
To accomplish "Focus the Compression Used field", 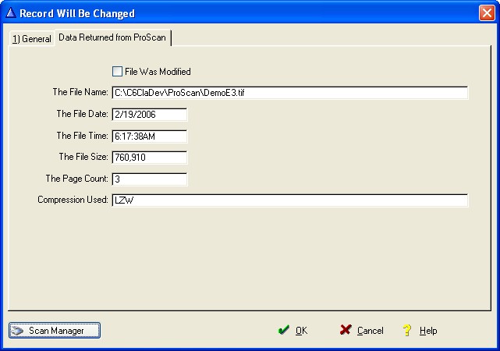I will point(289,200).
